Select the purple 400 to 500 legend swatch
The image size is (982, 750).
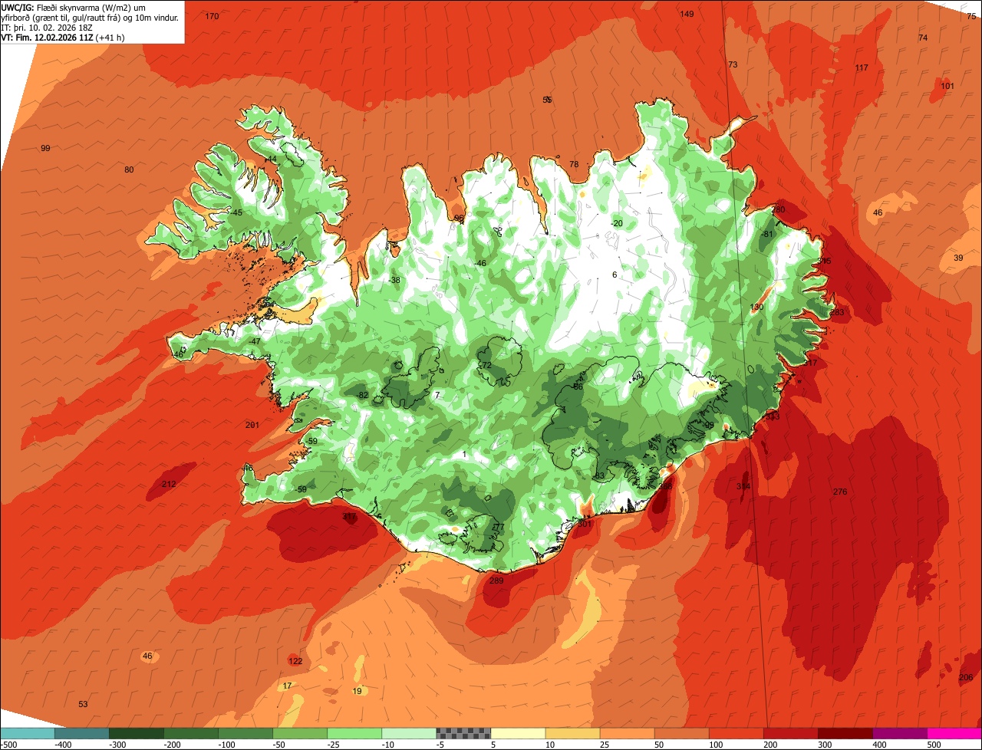pos(899,733)
